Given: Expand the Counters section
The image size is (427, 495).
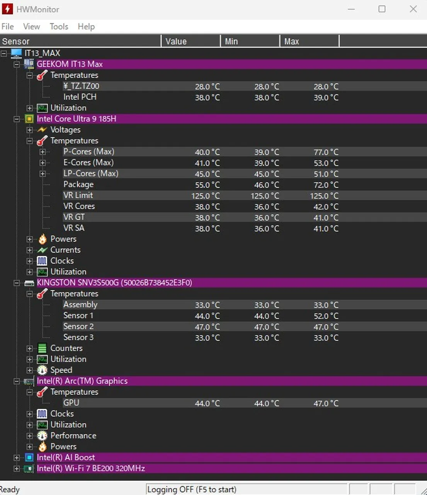Looking at the screenshot, I should click(30, 348).
